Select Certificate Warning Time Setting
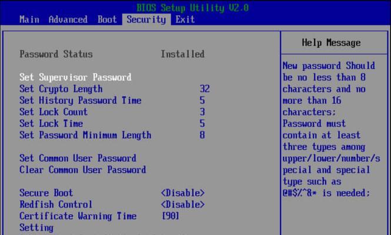The width and height of the screenshot is (391, 235). point(78,221)
